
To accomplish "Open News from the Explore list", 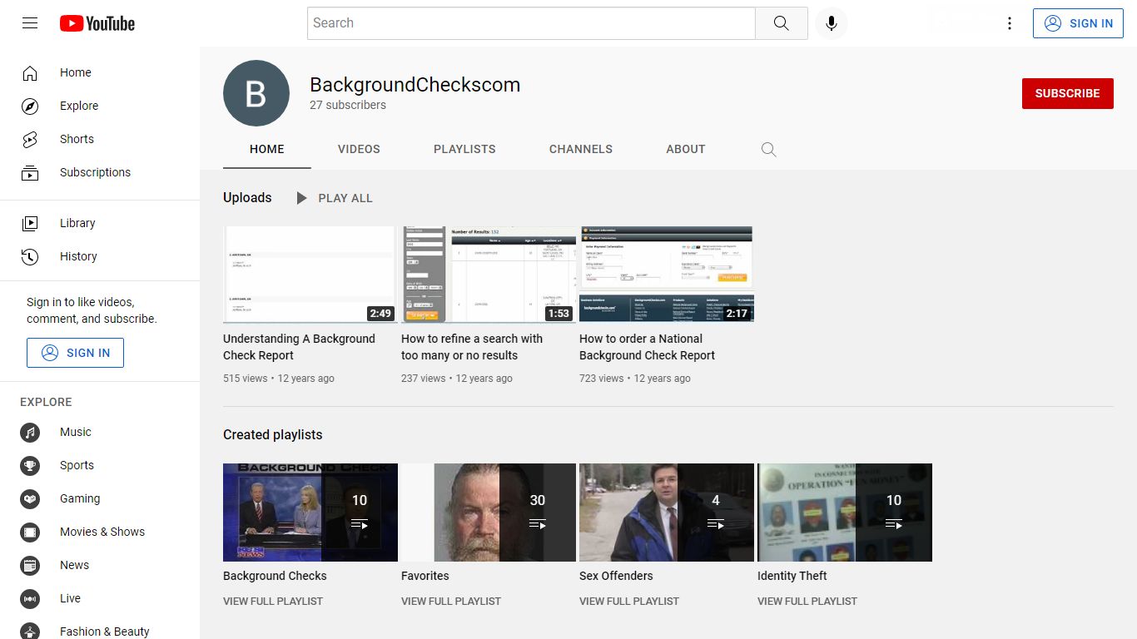I will click(100, 566).
